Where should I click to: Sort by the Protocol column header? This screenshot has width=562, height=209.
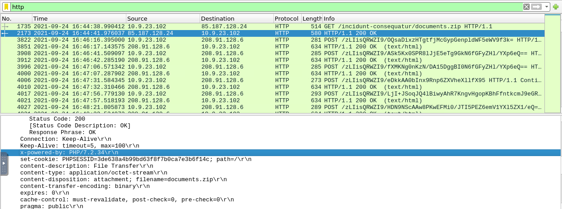pyautogui.click(x=287, y=18)
